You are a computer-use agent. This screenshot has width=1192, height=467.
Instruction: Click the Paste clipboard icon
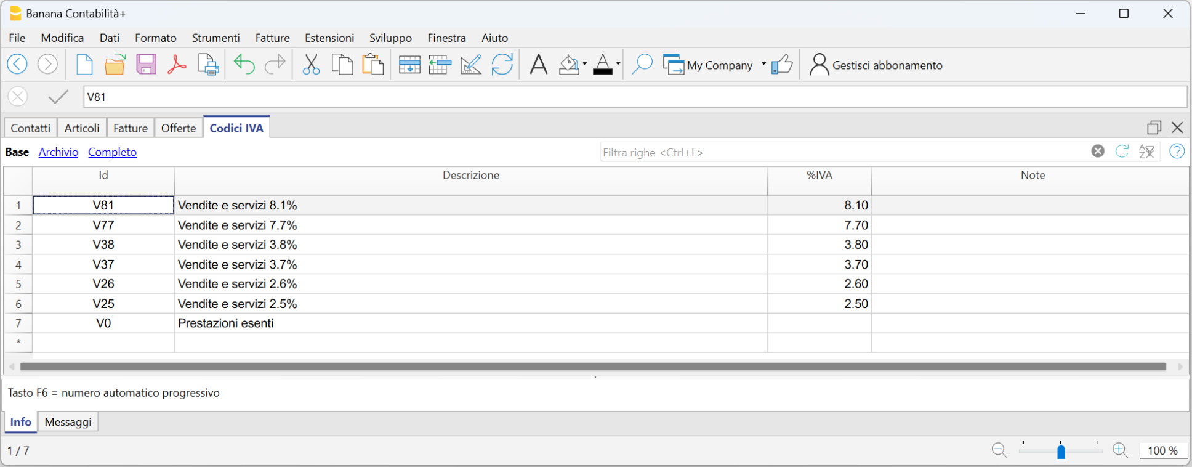(372, 65)
